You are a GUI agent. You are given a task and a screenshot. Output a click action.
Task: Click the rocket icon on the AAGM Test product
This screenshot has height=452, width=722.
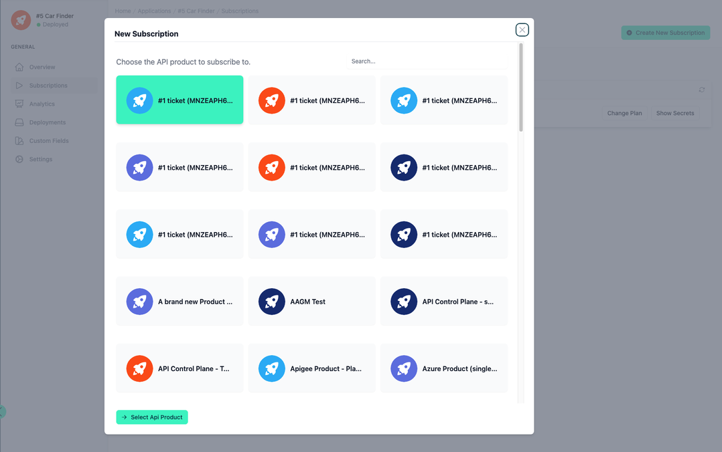pyautogui.click(x=271, y=302)
